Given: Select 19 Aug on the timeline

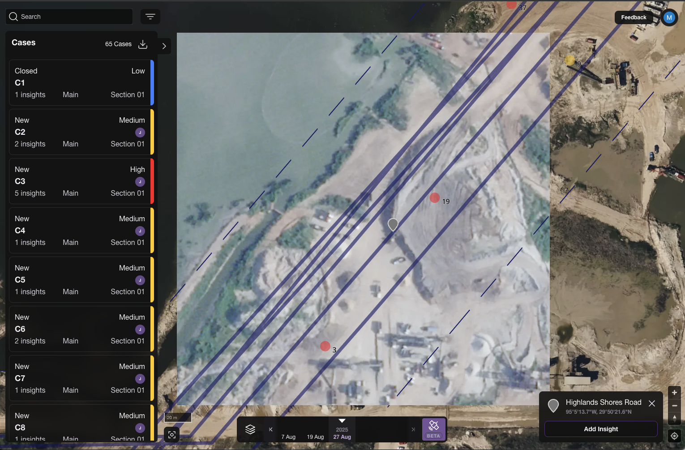Looking at the screenshot, I should pyautogui.click(x=315, y=437).
